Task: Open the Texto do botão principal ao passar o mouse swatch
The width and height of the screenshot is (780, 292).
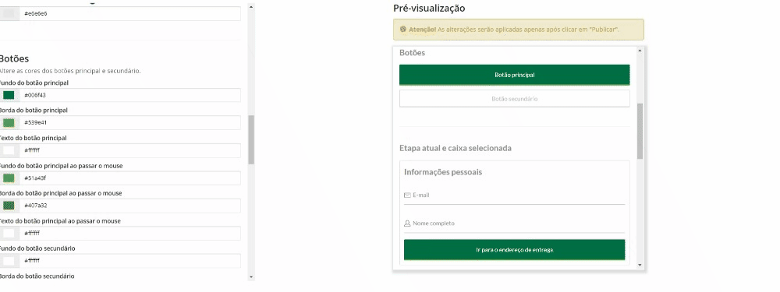Action: click(x=9, y=234)
